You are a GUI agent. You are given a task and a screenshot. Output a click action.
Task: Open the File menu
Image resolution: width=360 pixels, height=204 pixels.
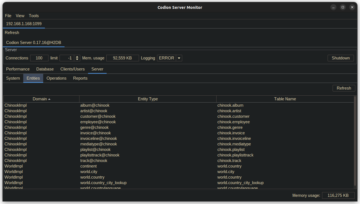[x=8, y=16]
